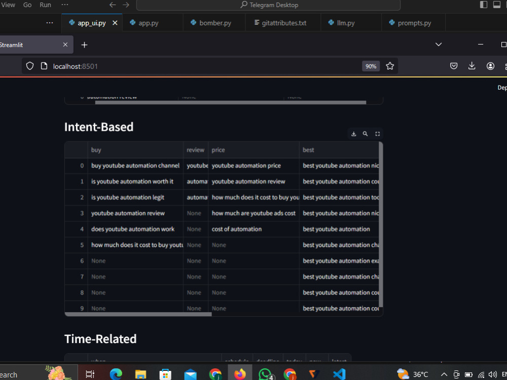The image size is (507, 380).
Task: List all Firefox tabs dropdown
Action: point(439,45)
